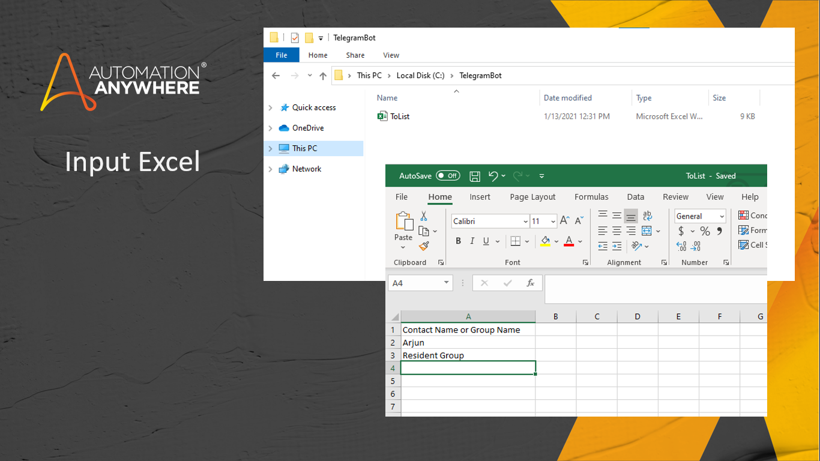Open the General number format dropdown
The width and height of the screenshot is (820, 461).
[722, 217]
